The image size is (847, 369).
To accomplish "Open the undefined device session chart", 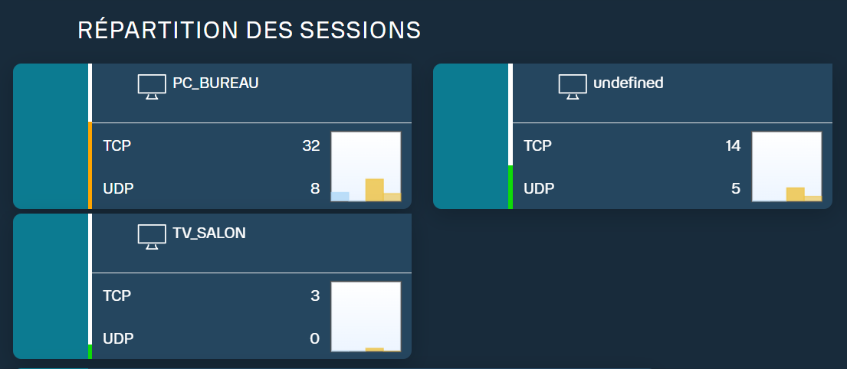I will (786, 166).
